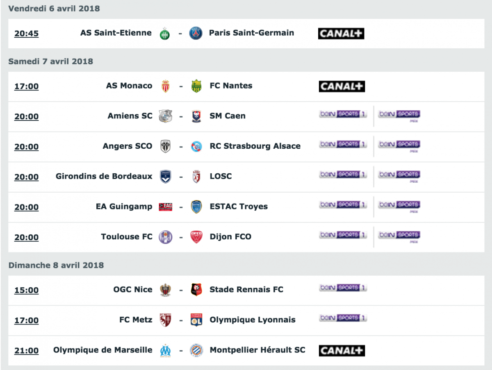492x370 pixels.
Task: Click beIN Sports 1 logo for Nice match
Action: click(343, 288)
